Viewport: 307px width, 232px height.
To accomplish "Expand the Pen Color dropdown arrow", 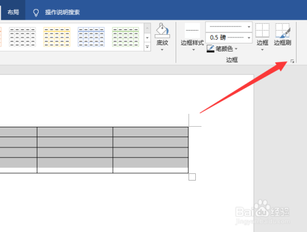I will 236,49.
